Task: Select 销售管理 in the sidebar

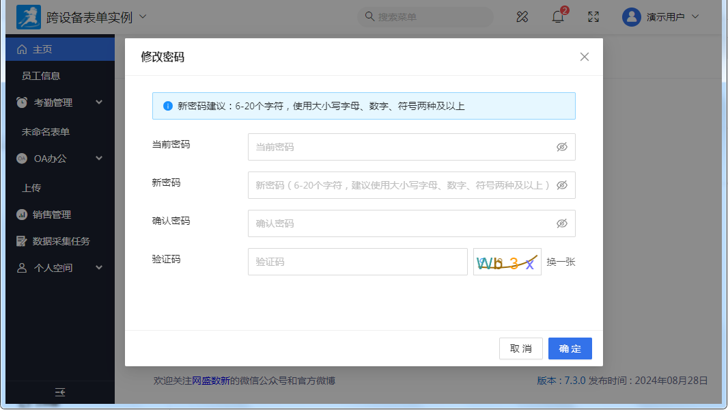Action: click(52, 215)
